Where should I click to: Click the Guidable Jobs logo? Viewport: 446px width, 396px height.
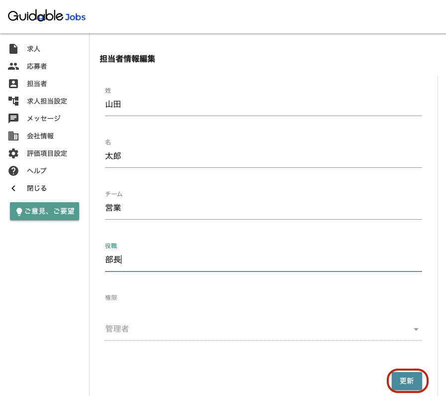[47, 16]
